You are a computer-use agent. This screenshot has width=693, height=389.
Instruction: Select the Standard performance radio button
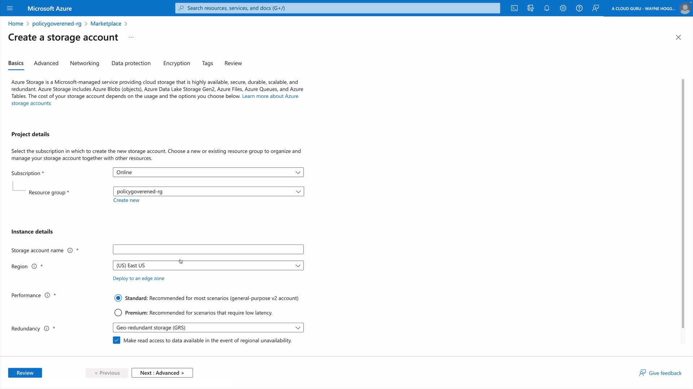click(118, 298)
